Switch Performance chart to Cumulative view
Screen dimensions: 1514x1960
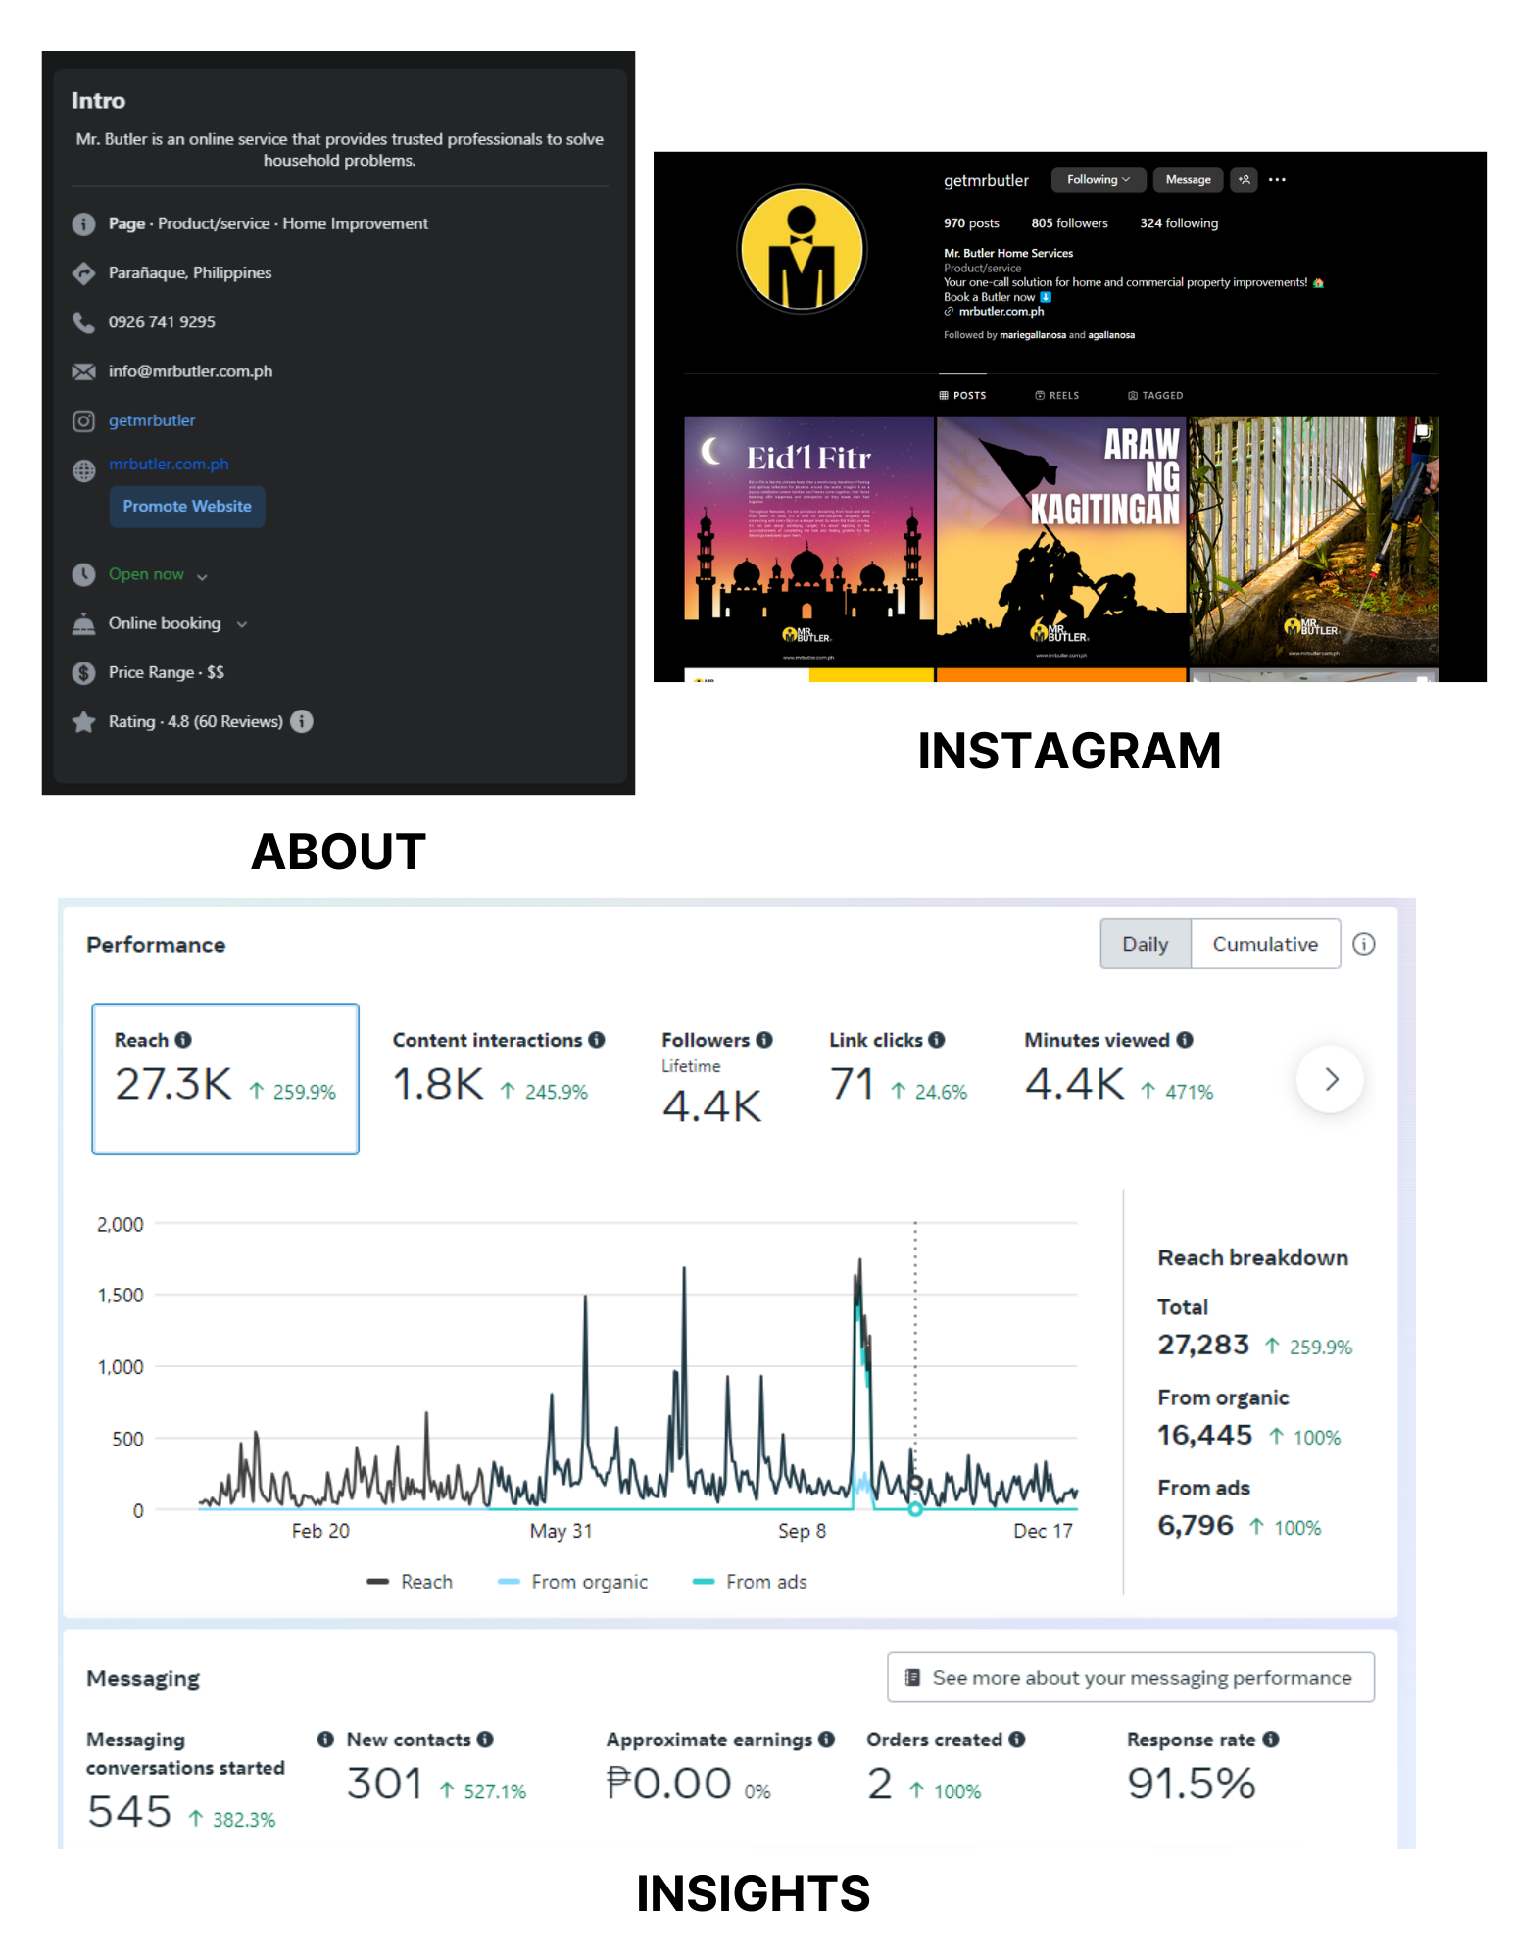[1265, 944]
